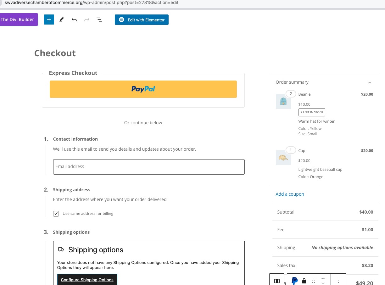This screenshot has width=385, height=285.
Task: Undo the last change
Action: [x=74, y=20]
